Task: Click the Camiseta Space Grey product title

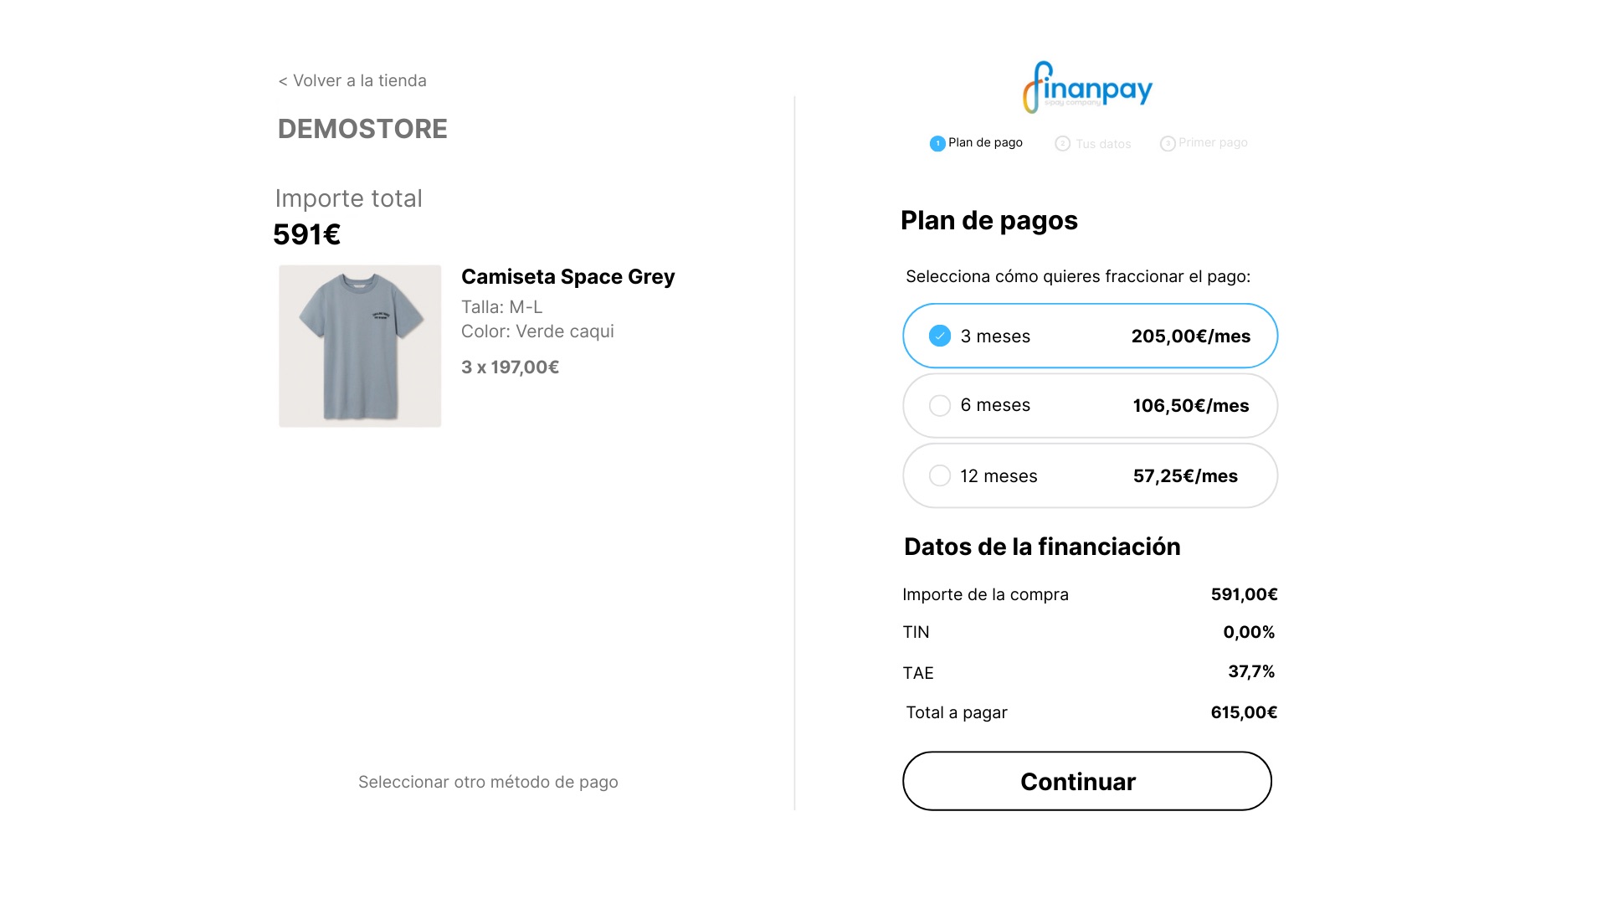Action: pyautogui.click(x=568, y=276)
